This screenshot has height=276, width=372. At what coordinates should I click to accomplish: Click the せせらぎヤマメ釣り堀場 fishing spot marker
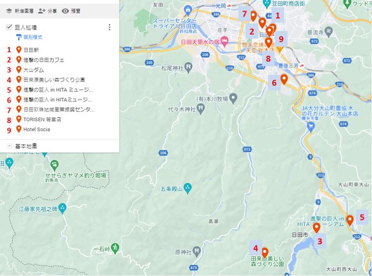[x=54, y=165]
